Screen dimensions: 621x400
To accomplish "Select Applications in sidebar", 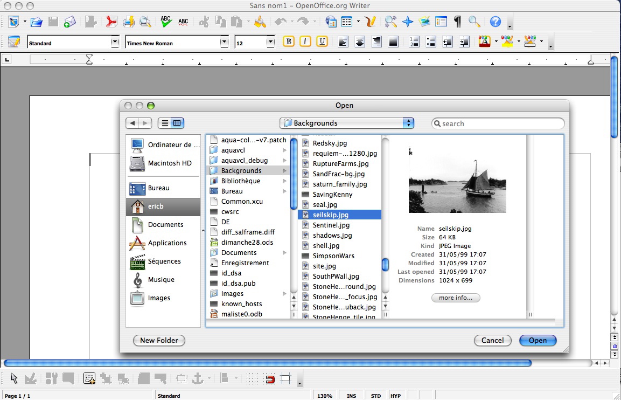I will tap(163, 243).
